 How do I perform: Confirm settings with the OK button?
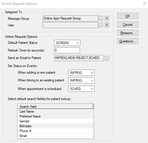pos(128,16)
